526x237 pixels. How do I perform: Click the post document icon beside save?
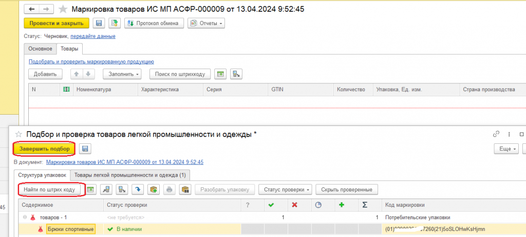(116, 23)
